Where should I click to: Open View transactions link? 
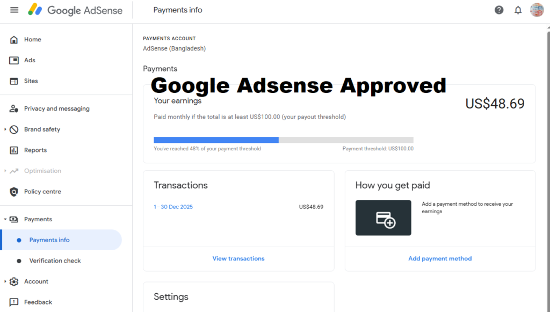coord(238,258)
